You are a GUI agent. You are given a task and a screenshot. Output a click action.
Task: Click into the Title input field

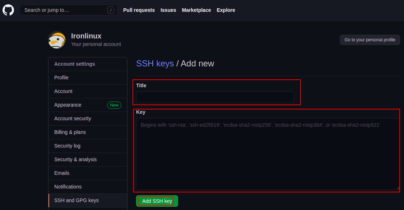(x=215, y=97)
